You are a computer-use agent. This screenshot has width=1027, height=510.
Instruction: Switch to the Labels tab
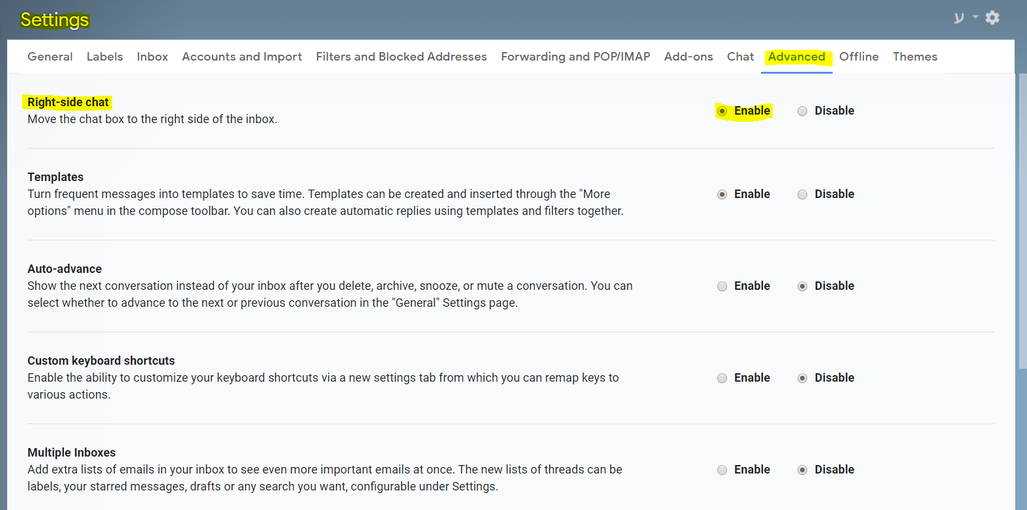(105, 57)
